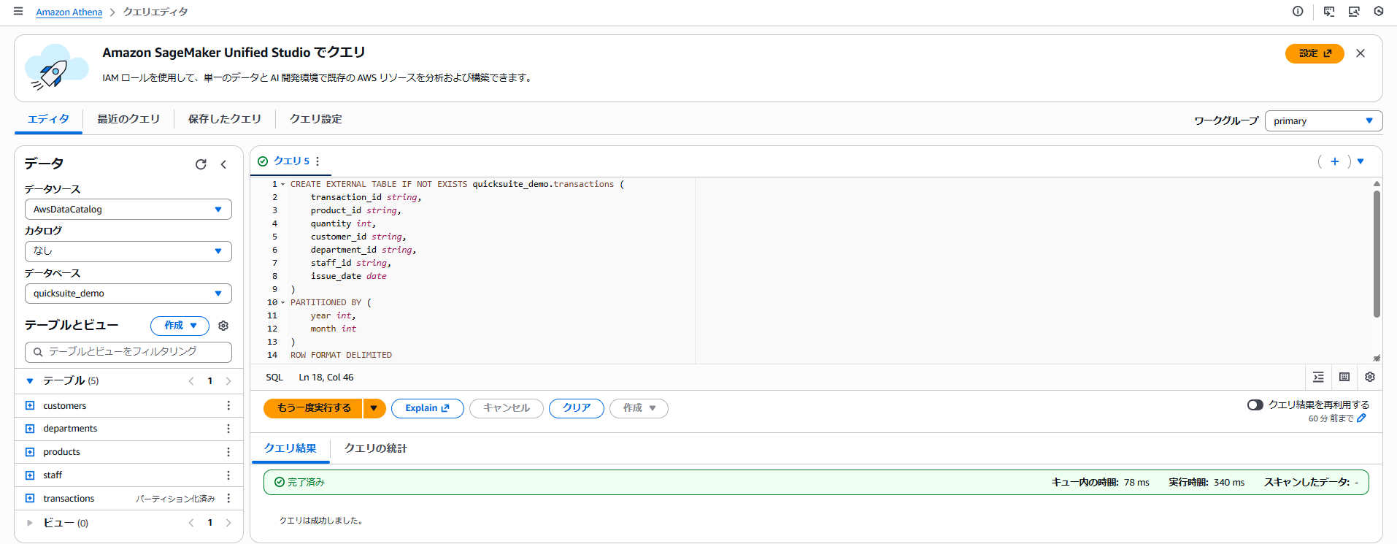The height and width of the screenshot is (544, 1397).
Task: Open the actions menu for the customers table
Action: point(228,405)
